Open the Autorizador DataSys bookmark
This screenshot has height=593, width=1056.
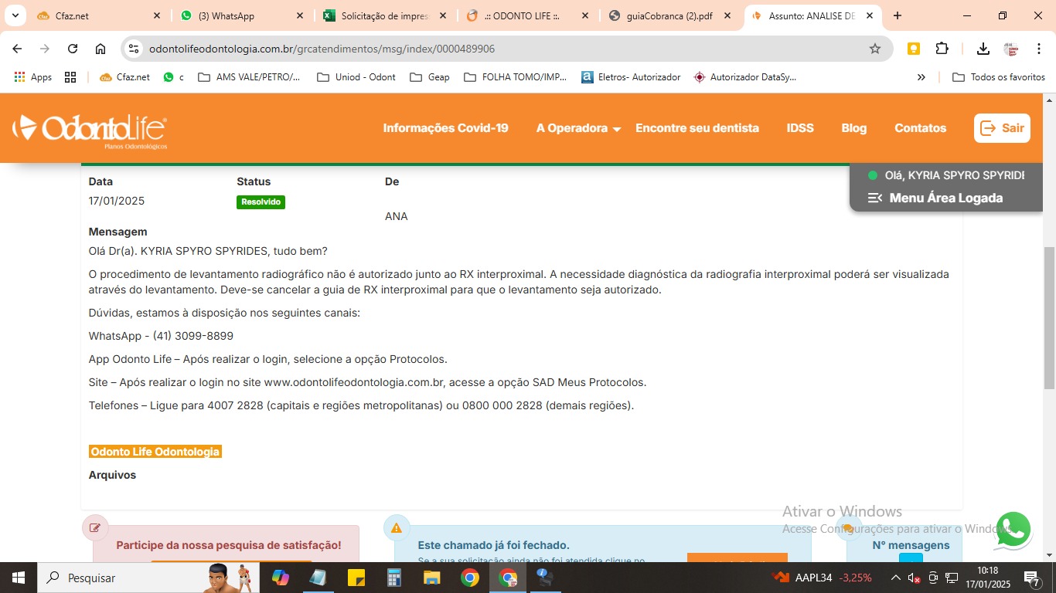click(745, 77)
